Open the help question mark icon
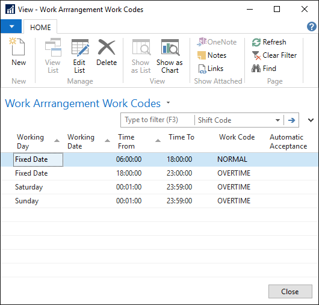319x305 pixels. [311, 26]
